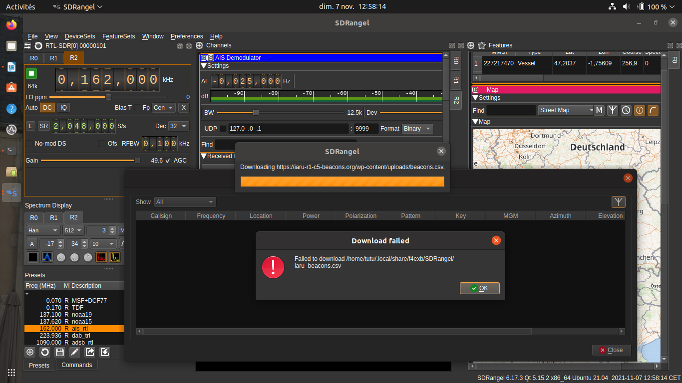Toggle the map info names icon
The width and height of the screenshot is (682, 383).
[x=640, y=110]
